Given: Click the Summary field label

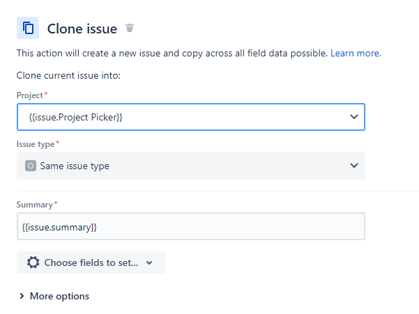Looking at the screenshot, I should [35, 205].
